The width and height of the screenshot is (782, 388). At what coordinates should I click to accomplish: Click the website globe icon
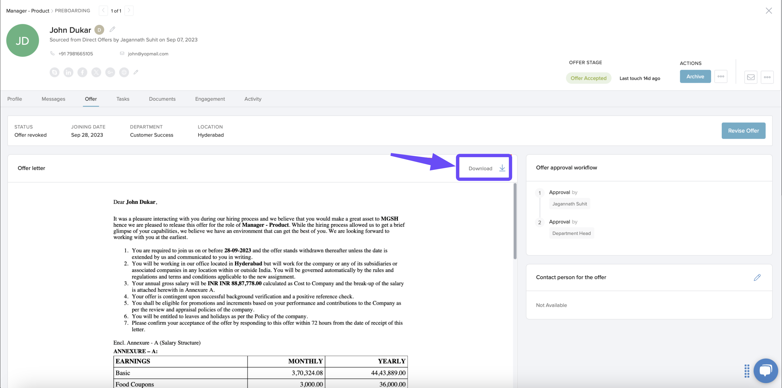point(124,72)
